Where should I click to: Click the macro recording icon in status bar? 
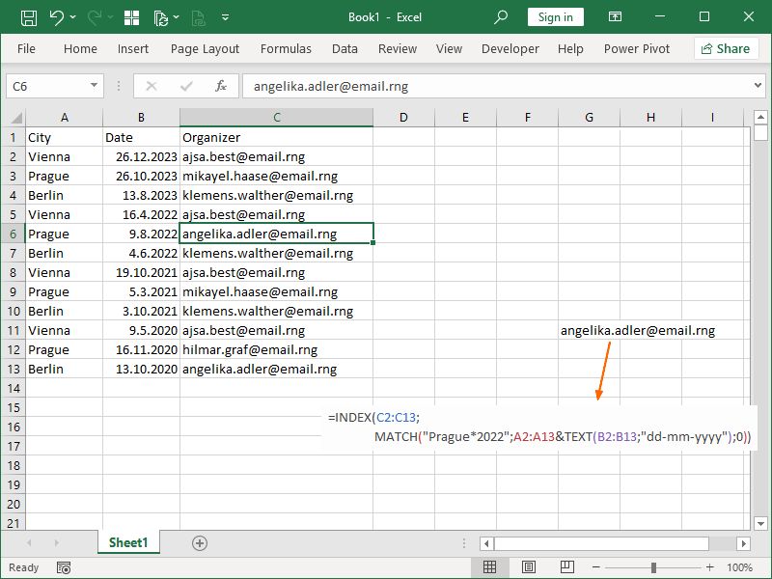[64, 567]
